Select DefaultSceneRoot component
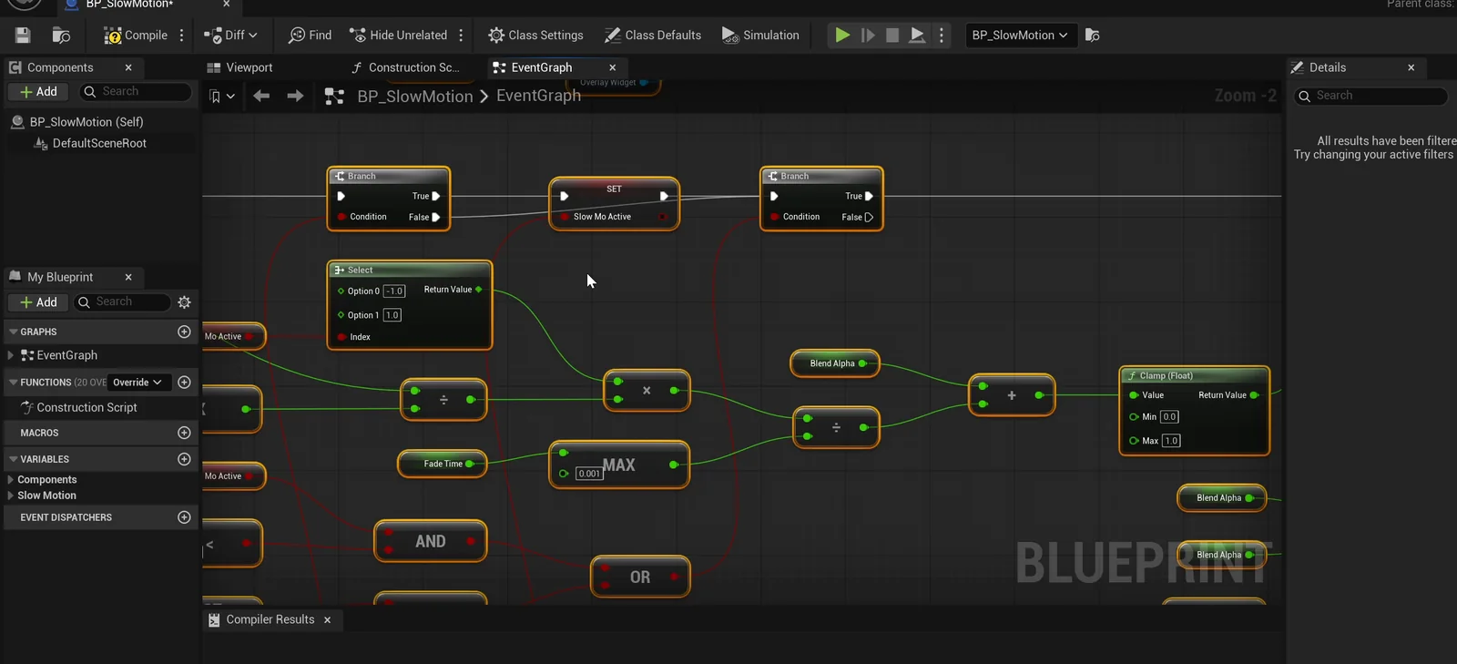This screenshot has width=1457, height=664. (99, 144)
